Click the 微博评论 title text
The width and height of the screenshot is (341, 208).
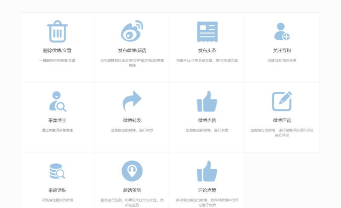click(x=282, y=120)
